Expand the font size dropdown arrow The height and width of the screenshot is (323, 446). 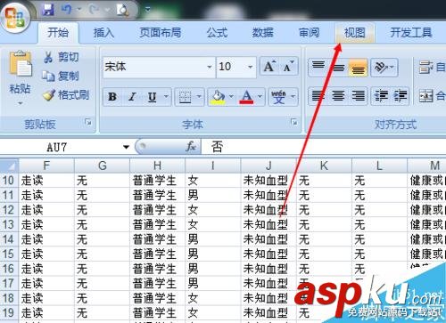(251, 68)
